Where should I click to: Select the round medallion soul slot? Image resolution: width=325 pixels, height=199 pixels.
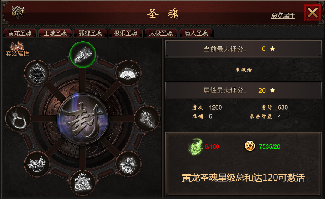pyautogui.click(x=37, y=73)
